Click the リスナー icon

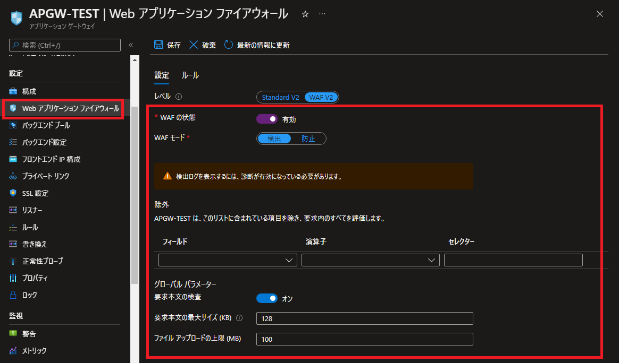[13, 210]
